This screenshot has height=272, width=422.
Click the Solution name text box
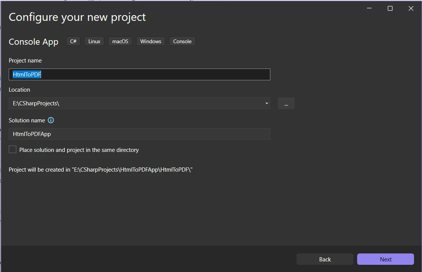(x=139, y=134)
